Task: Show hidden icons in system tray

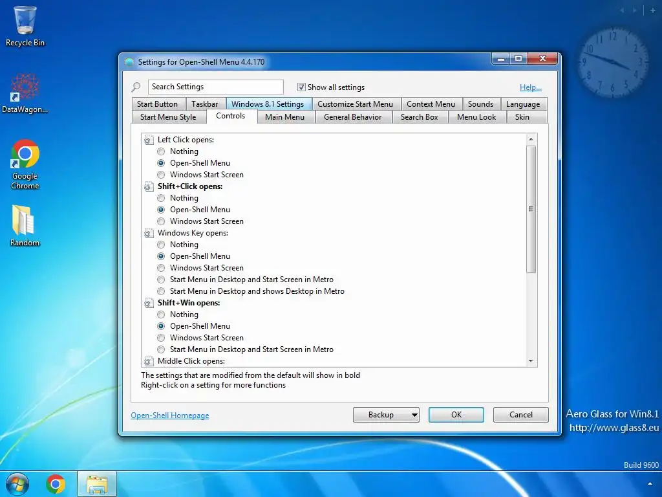Action: click(650, 484)
